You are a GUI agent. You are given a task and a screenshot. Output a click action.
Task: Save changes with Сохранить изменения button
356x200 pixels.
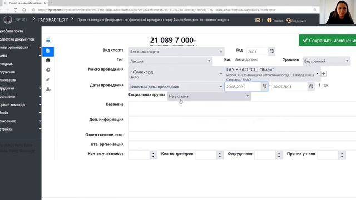328,41
